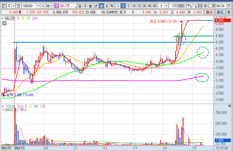This screenshot has height=151, width=233.
Task: Select the minute 분 chart period
Action: pyautogui.click(x=102, y=6)
